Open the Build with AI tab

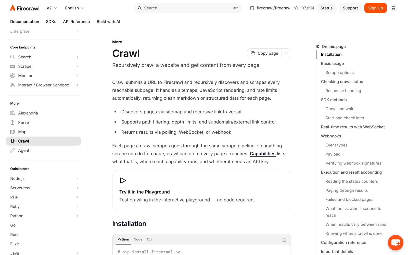tap(108, 22)
